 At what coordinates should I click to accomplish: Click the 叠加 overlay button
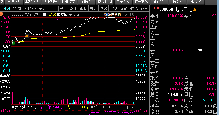point(73,9)
